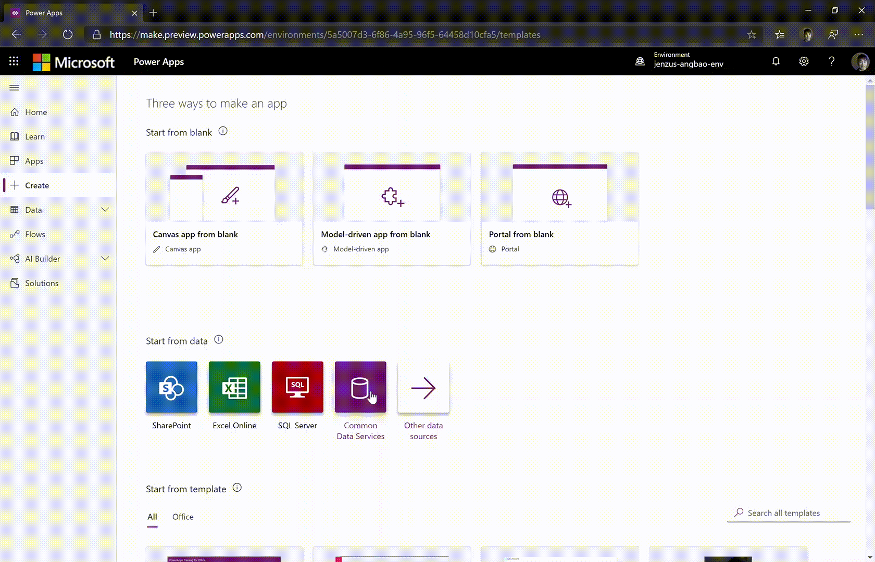
Task: Click the Search all templates field
Action: (789, 513)
